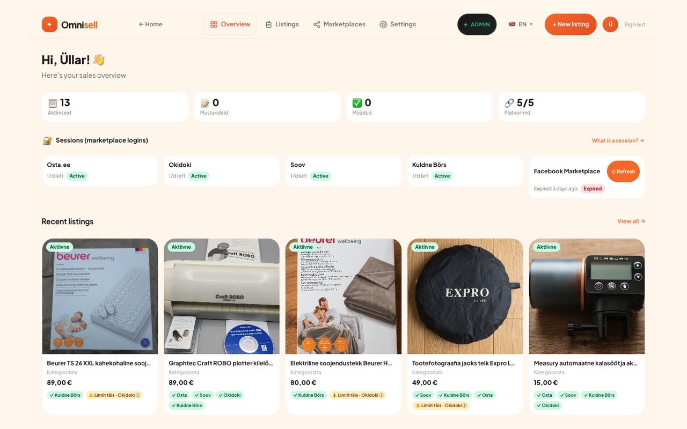Image resolution: width=687 pixels, height=429 pixels.
Task: Click the lock icon beside Sessions
Action: (47, 140)
